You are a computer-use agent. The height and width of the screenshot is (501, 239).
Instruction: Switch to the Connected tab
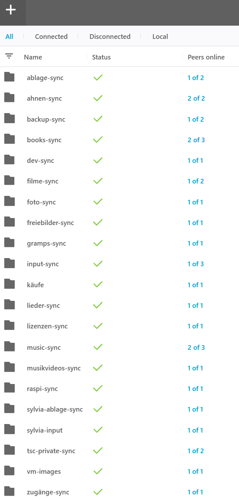51,37
